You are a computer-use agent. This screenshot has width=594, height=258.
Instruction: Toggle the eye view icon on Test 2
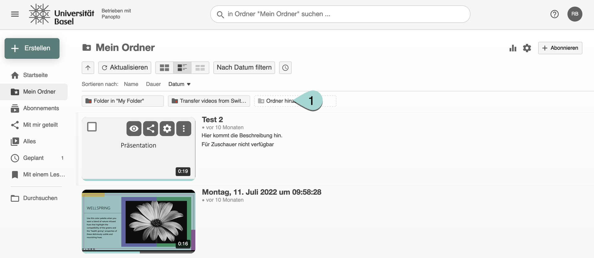click(x=134, y=129)
